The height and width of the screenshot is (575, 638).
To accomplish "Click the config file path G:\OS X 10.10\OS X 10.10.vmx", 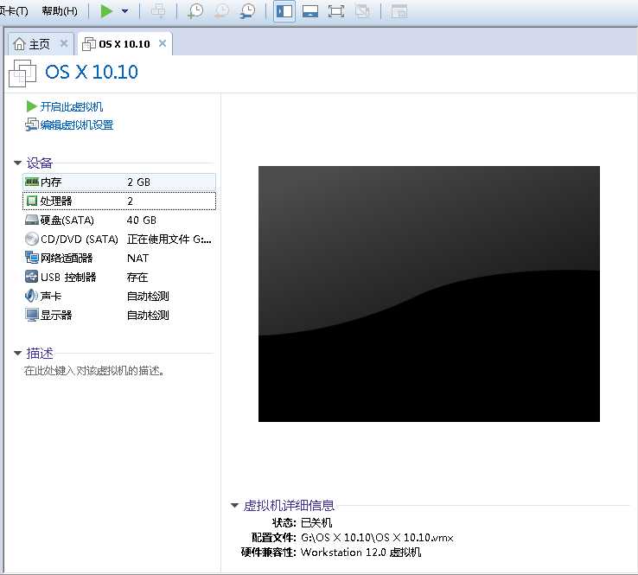I will (377, 538).
